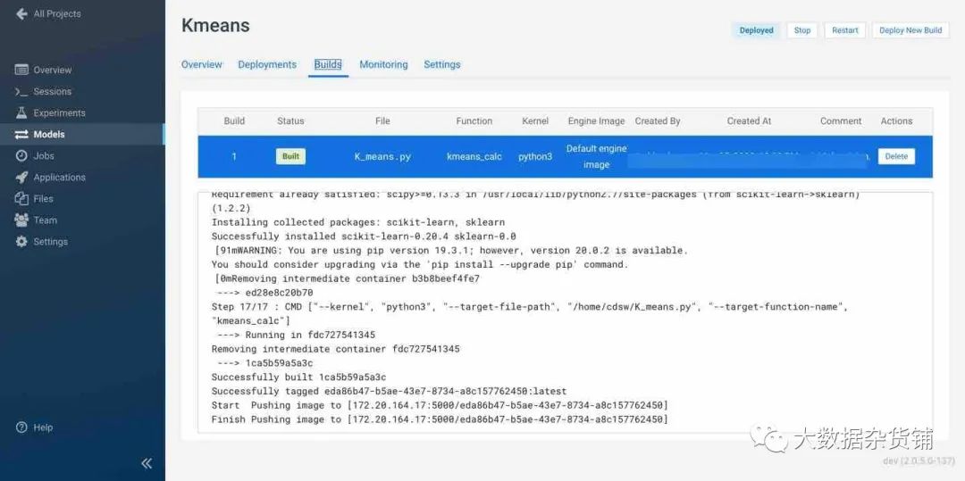Click the Files icon in sidebar
965x481 pixels.
[x=21, y=198]
